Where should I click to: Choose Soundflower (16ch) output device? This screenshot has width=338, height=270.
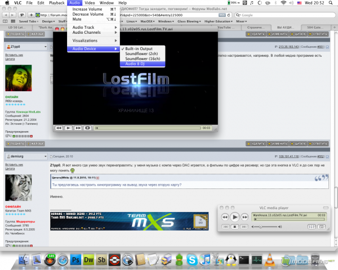pyautogui.click(x=143, y=58)
